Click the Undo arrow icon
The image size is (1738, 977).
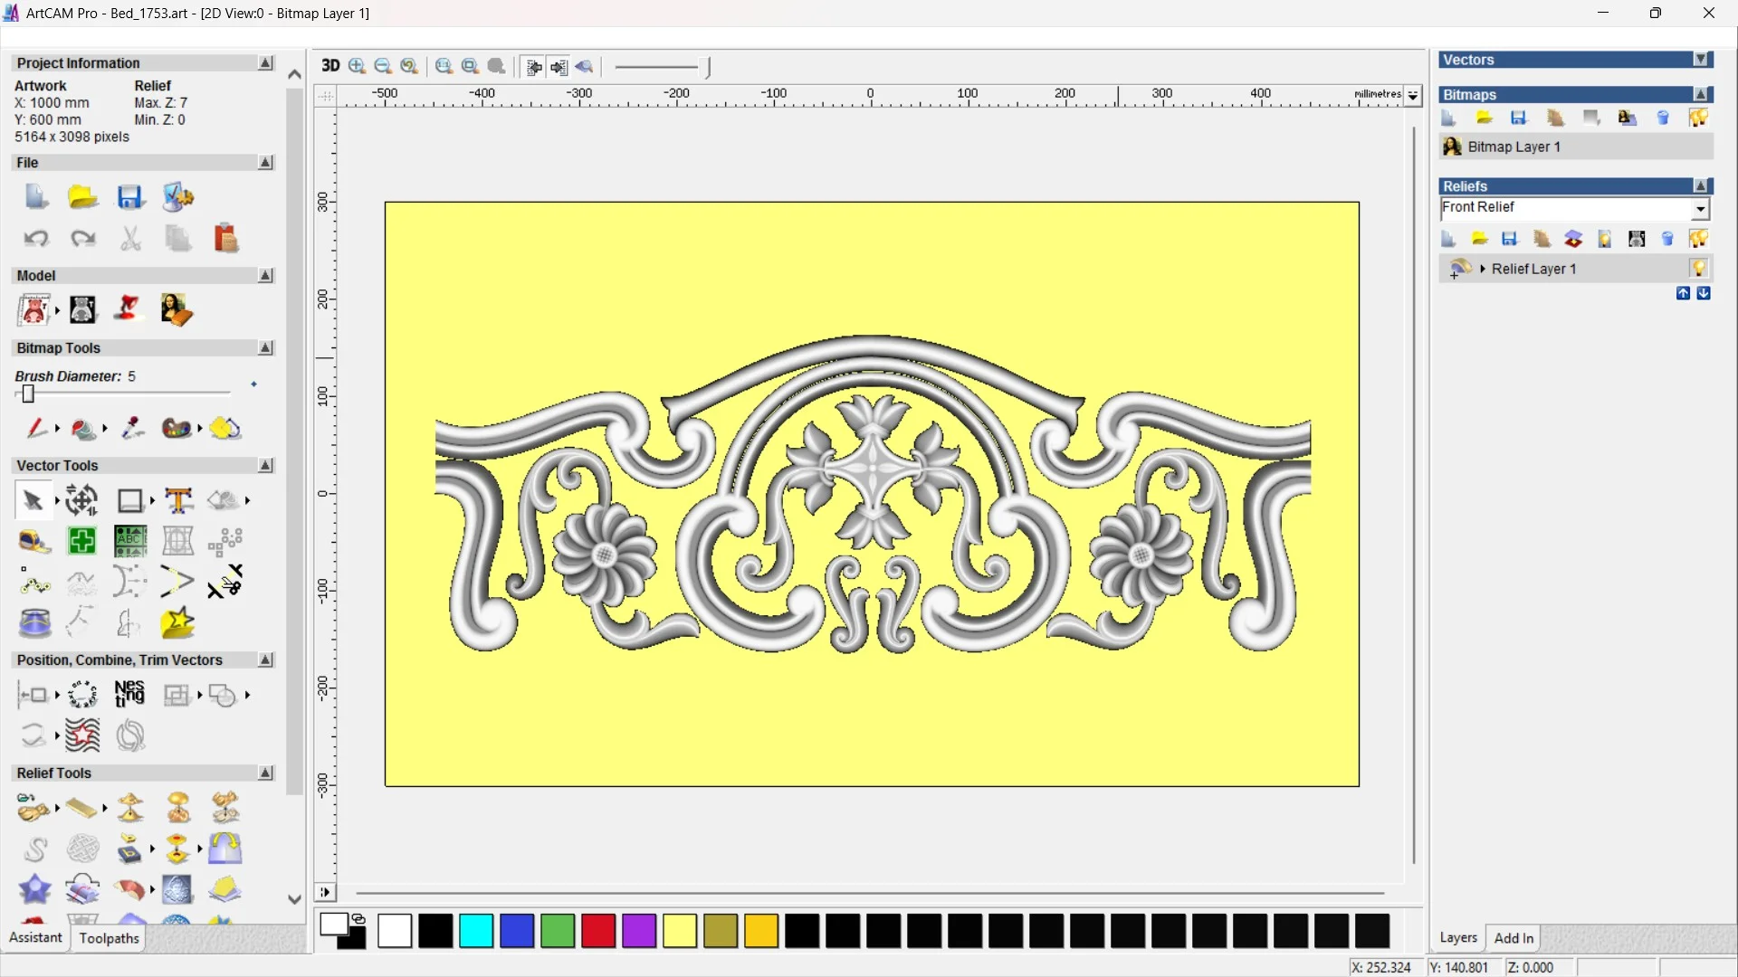coord(35,239)
